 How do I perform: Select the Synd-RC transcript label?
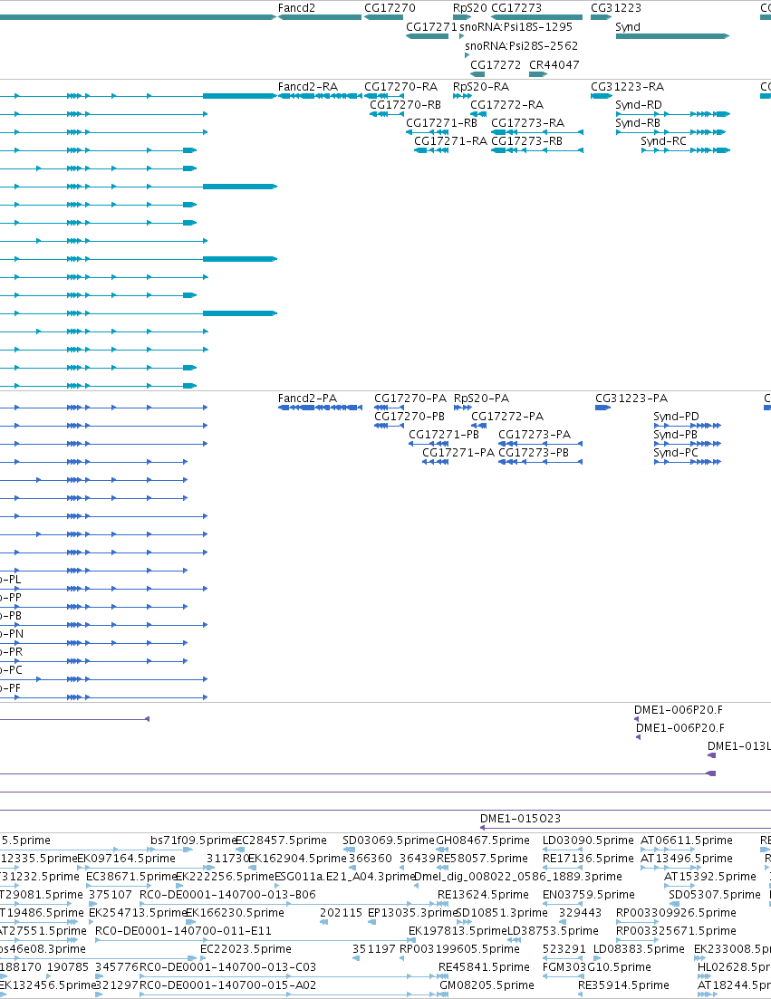[663, 140]
